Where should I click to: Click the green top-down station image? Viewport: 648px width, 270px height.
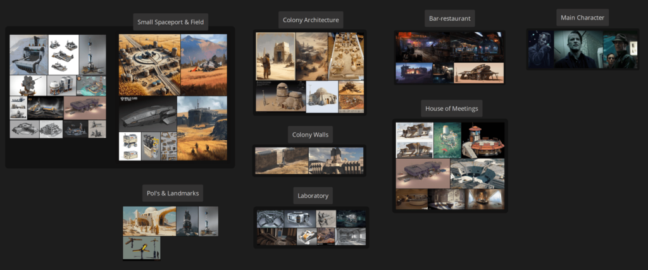coord(447,140)
